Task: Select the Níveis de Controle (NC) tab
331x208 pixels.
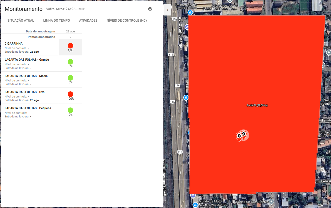Action: 127,20
